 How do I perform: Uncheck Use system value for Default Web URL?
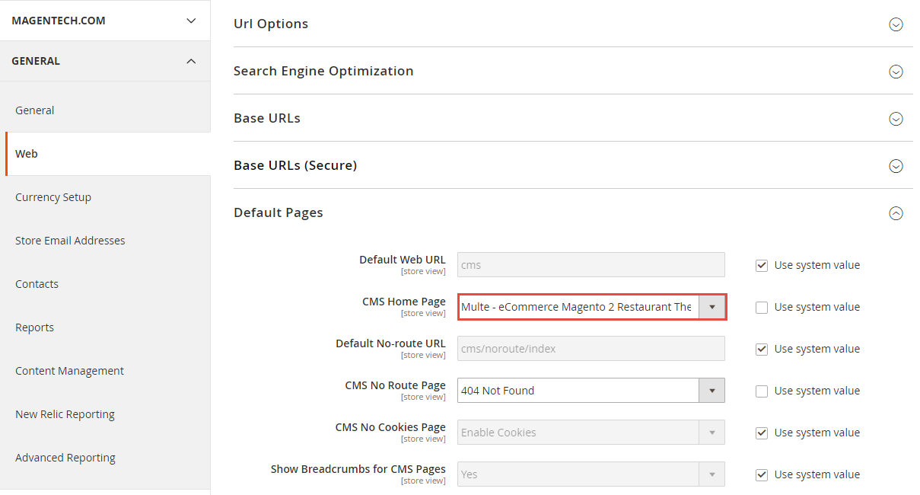click(x=761, y=266)
